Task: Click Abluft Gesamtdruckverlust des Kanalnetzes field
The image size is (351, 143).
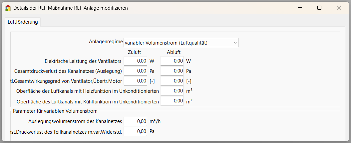Action: [172, 71]
